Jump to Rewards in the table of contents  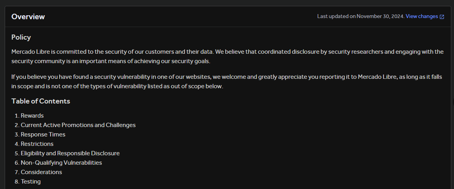tap(32, 116)
